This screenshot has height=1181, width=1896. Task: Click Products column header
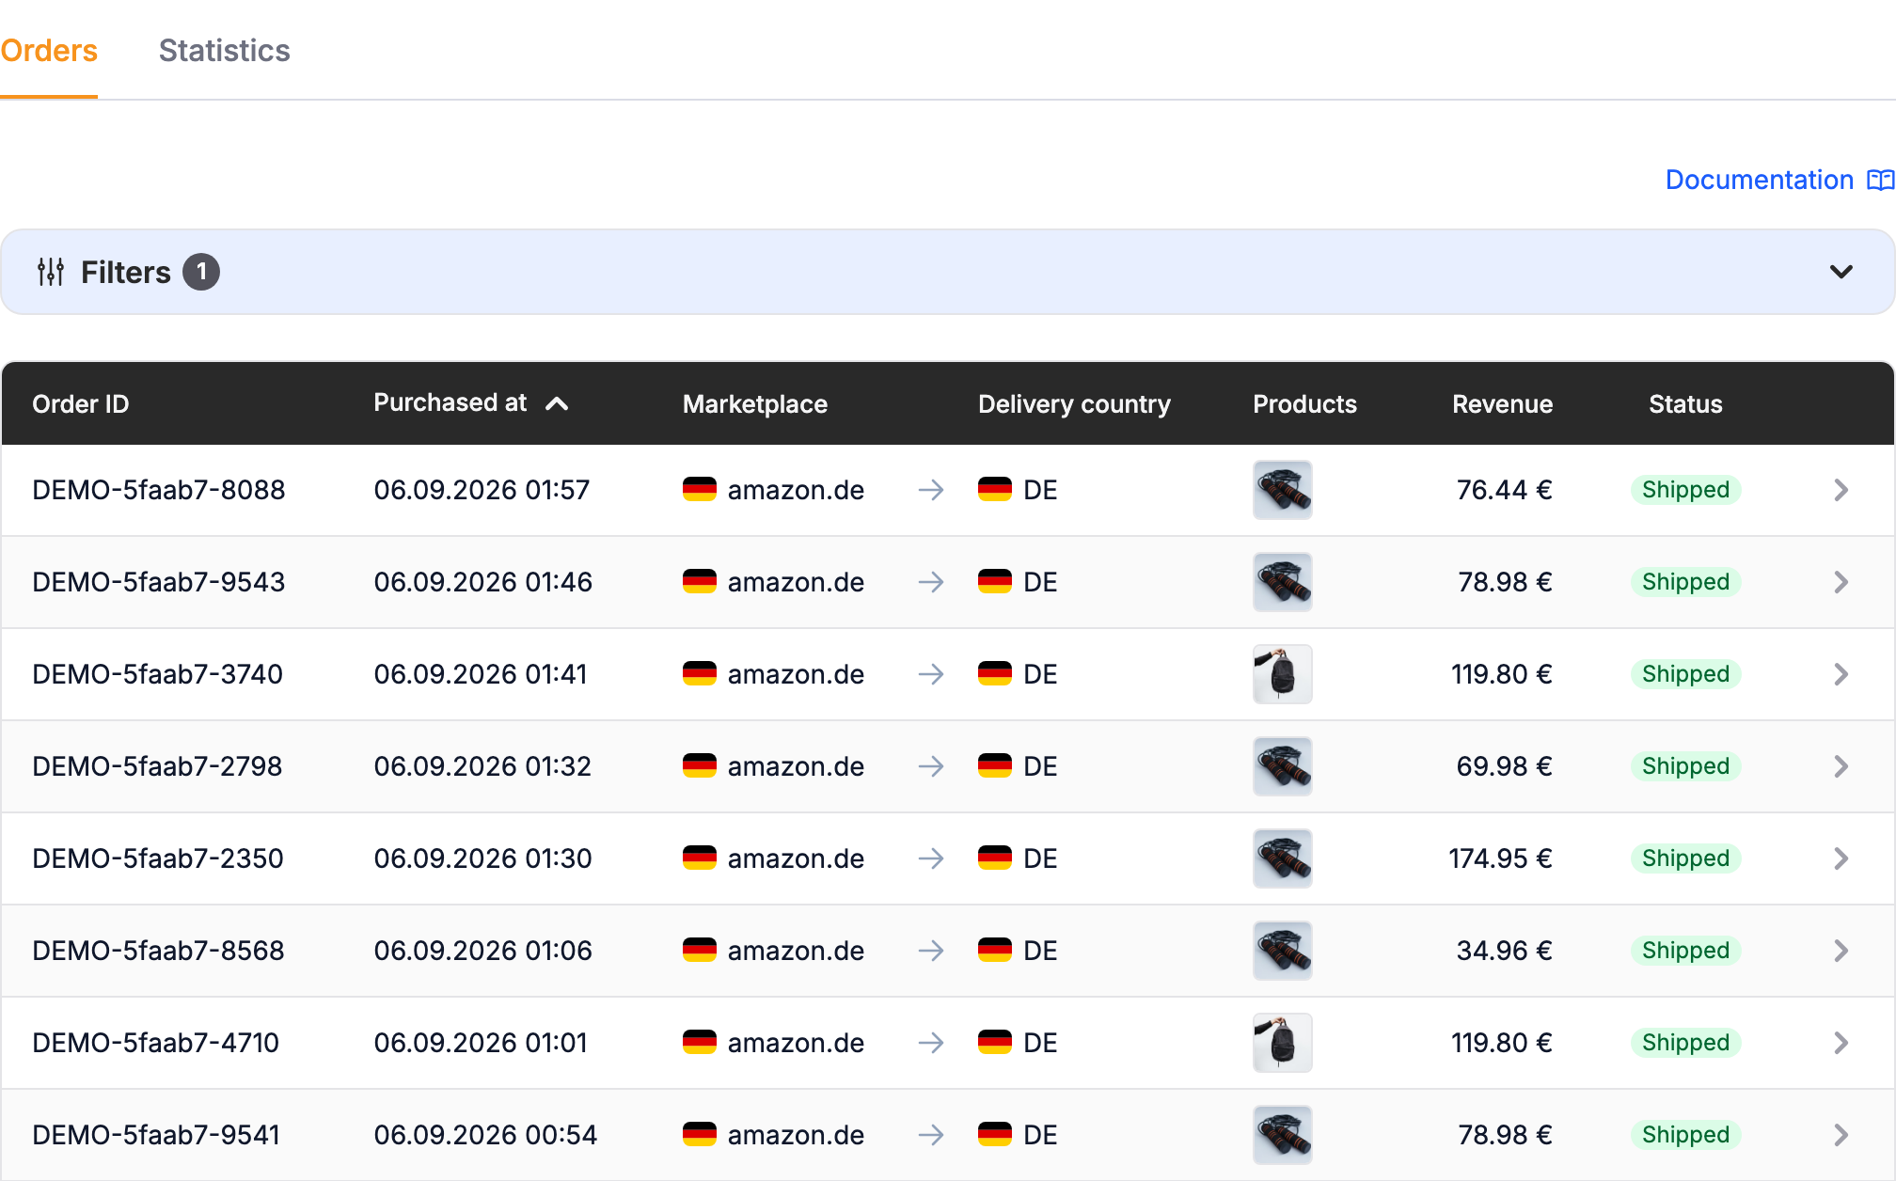point(1304,404)
